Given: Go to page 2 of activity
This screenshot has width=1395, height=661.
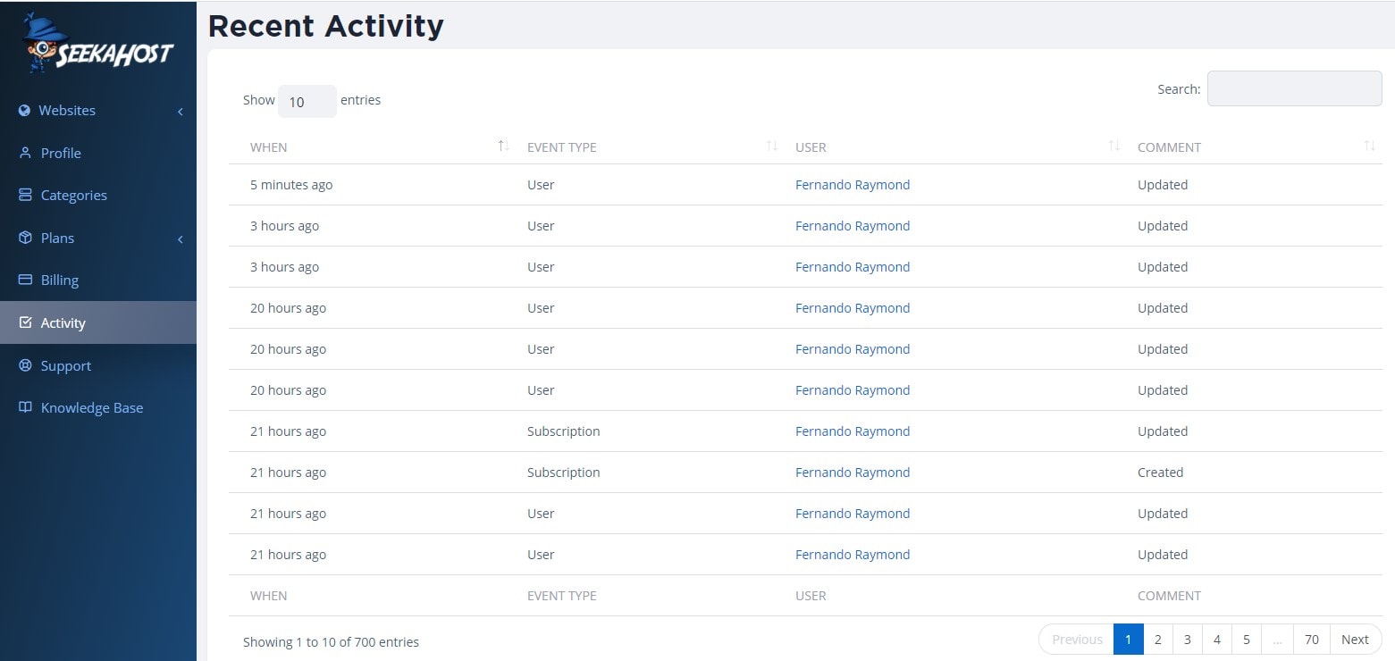Looking at the screenshot, I should [1157, 640].
